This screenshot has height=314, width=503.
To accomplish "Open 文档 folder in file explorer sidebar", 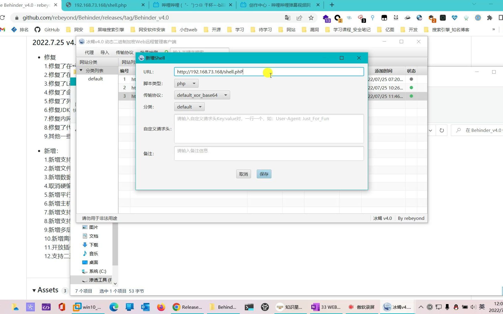I will pos(90,236).
